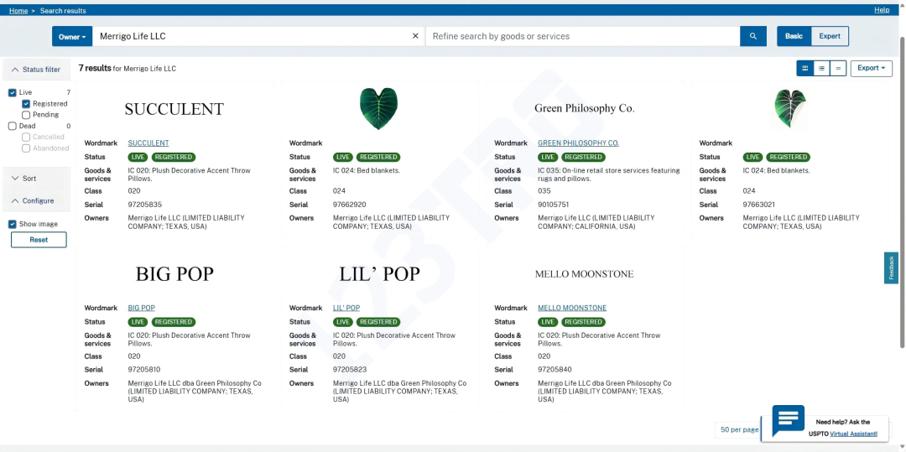This screenshot has height=452, width=906.
Task: Open the Owner search field dropdown
Action: click(x=72, y=37)
